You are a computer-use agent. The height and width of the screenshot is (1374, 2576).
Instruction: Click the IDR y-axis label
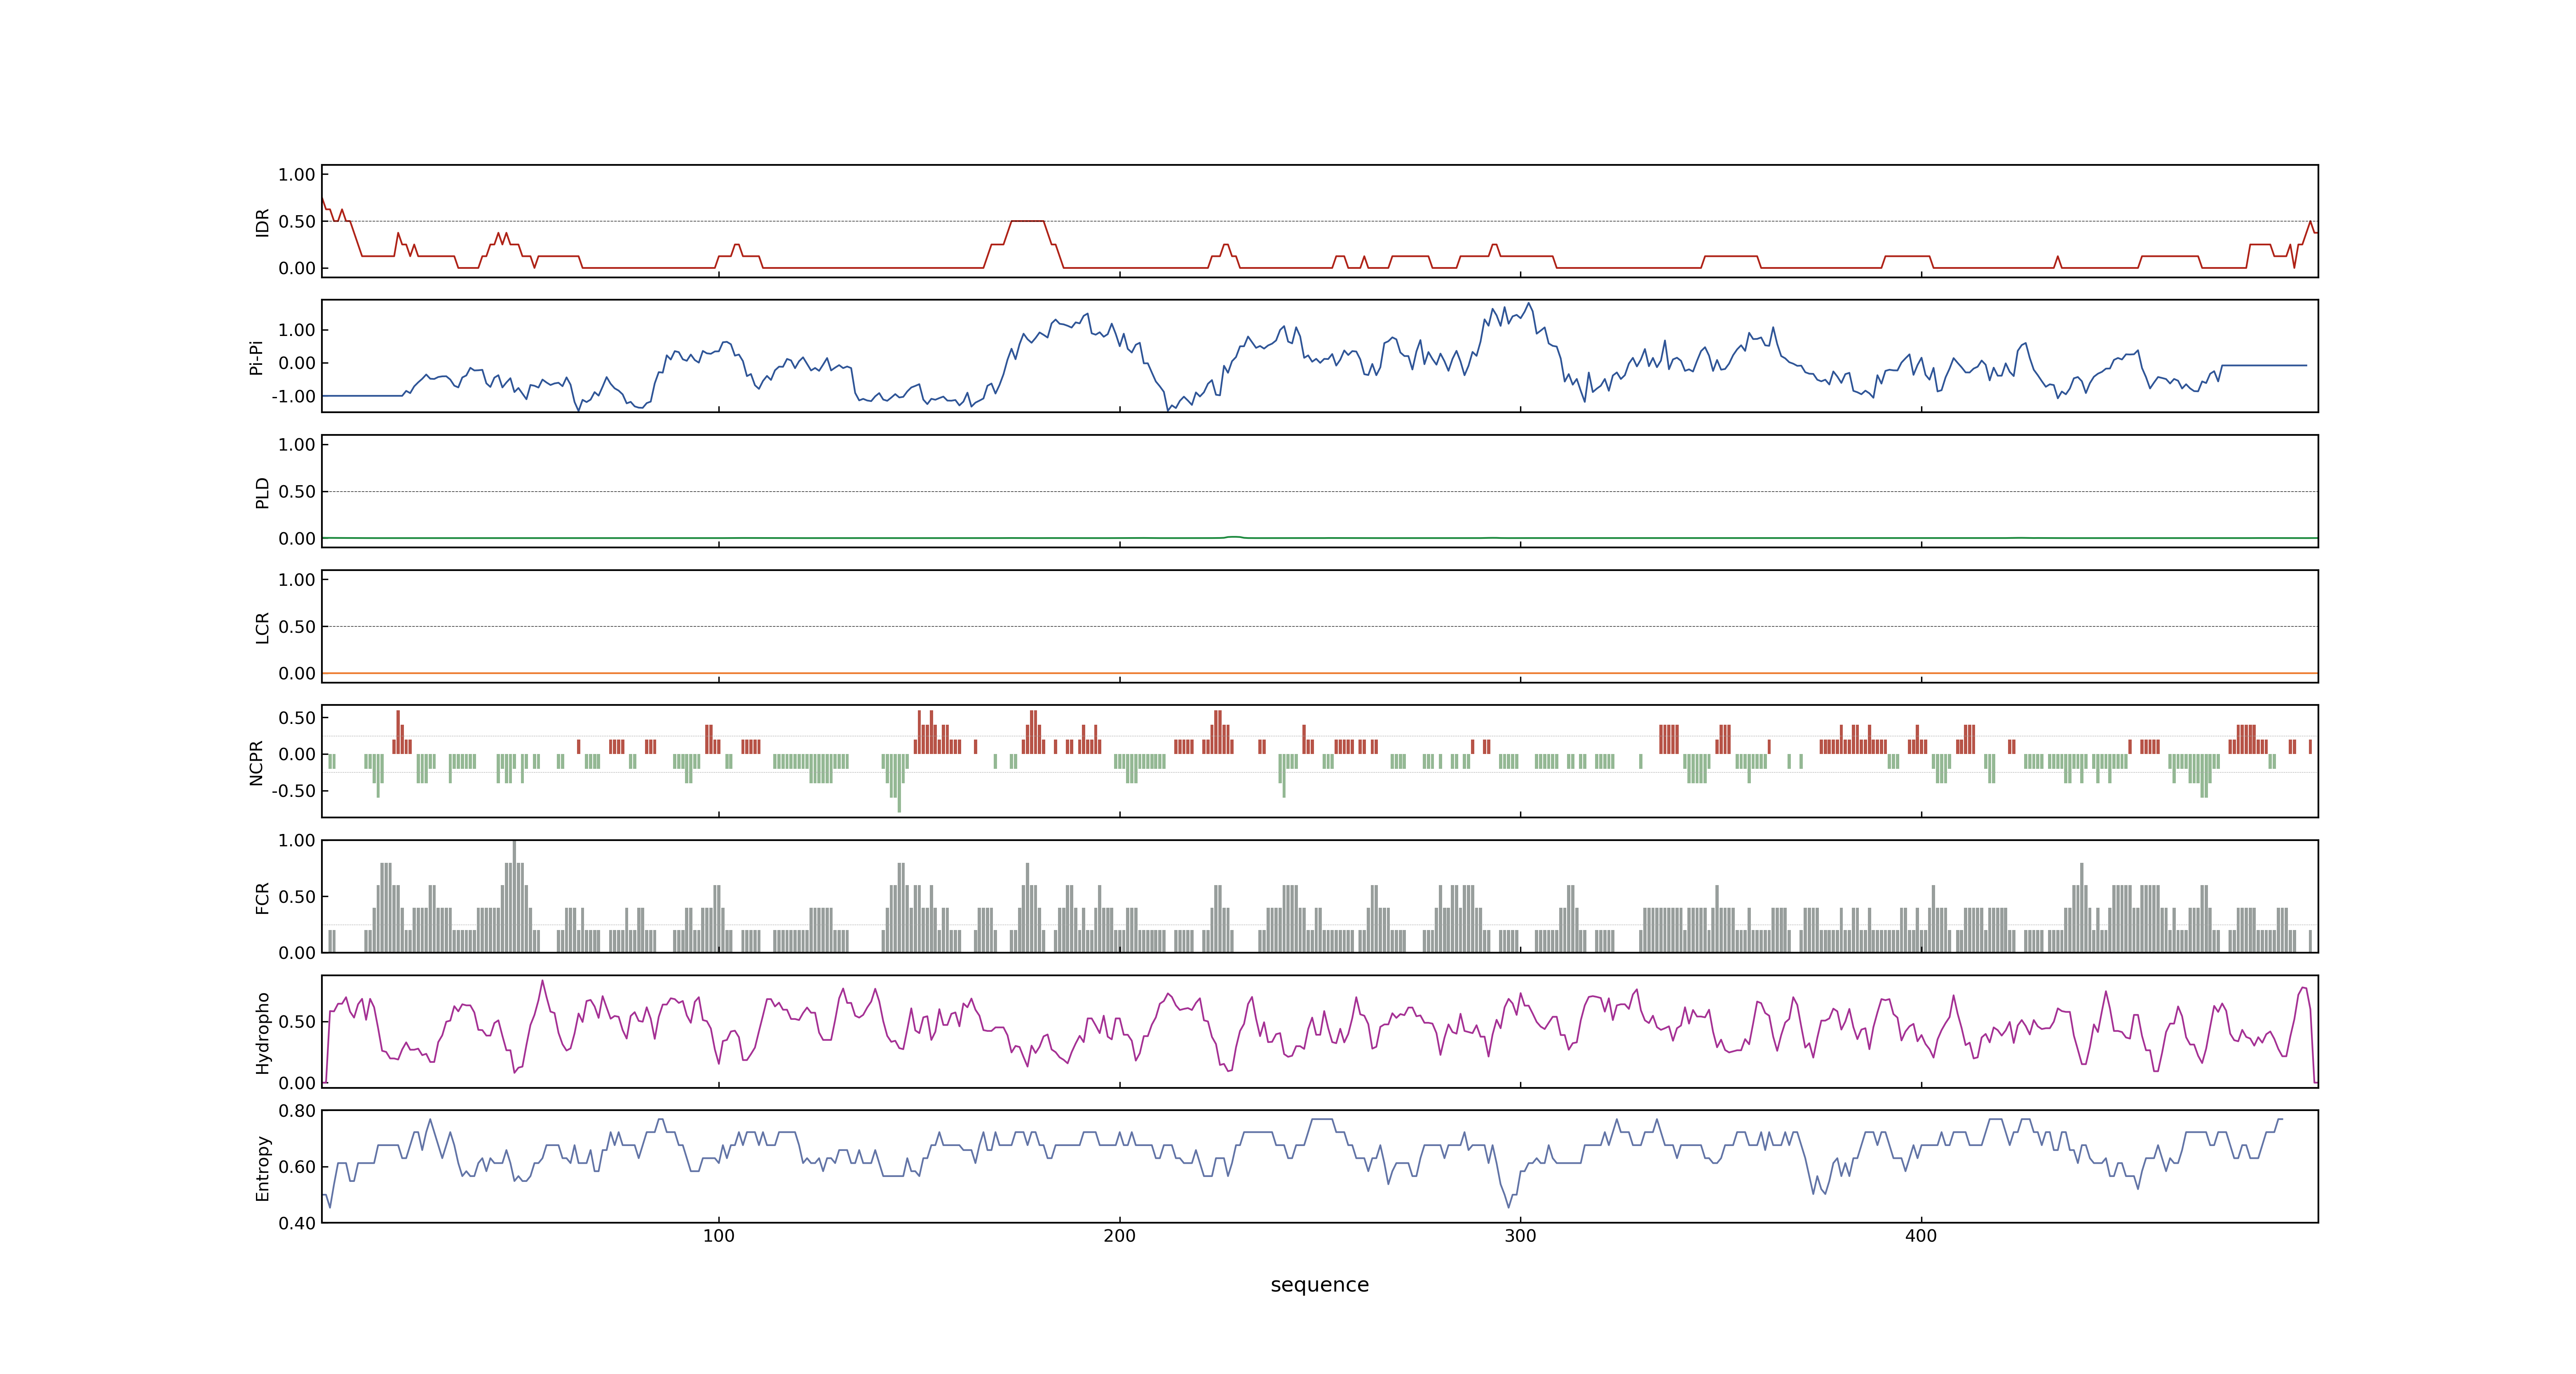(x=262, y=222)
